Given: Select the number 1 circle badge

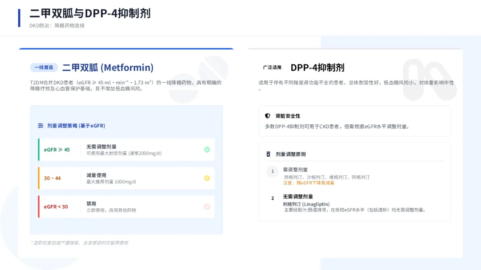Looking at the screenshot, I should (x=273, y=171).
